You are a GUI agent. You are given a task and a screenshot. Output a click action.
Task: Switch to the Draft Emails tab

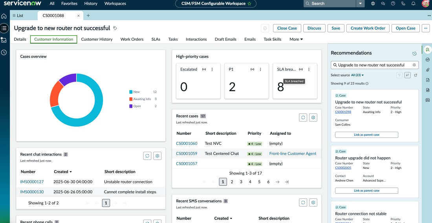click(x=226, y=39)
